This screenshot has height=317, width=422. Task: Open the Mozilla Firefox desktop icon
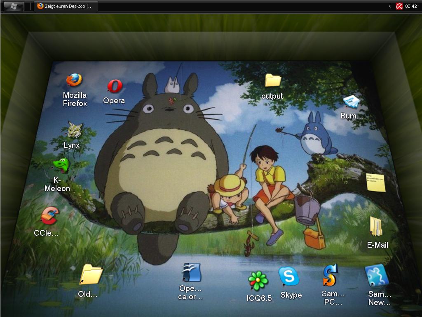74,80
